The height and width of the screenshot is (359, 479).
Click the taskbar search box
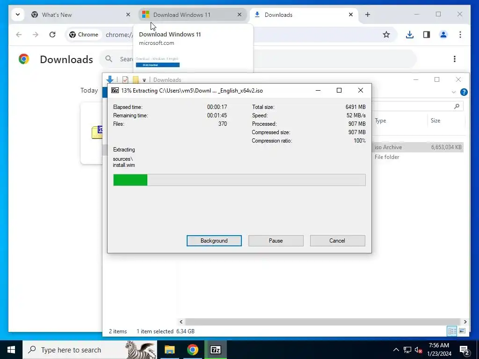[x=90, y=350]
